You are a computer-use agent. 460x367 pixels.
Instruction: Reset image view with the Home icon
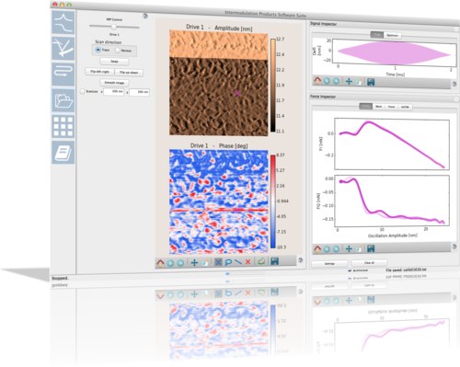(160, 262)
